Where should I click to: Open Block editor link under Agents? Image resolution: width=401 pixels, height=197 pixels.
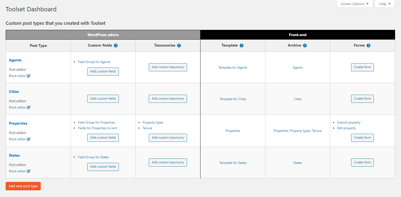pos(18,76)
